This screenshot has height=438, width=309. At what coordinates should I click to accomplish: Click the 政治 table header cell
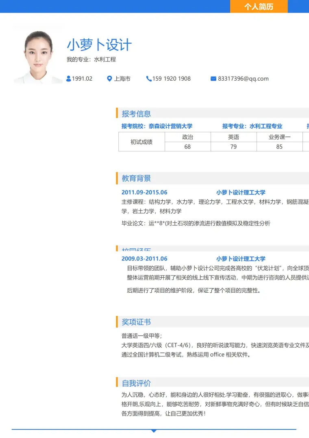coord(188,137)
